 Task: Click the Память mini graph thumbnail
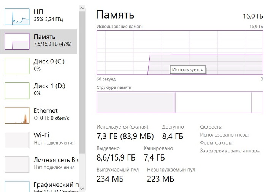click(x=17, y=41)
